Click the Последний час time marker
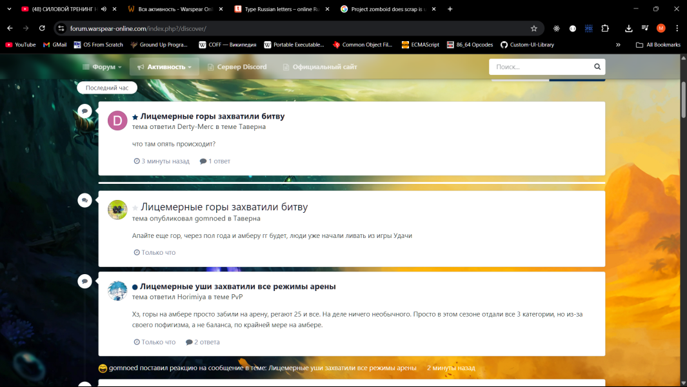Screen dimensions: 687x387 [x=107, y=88]
